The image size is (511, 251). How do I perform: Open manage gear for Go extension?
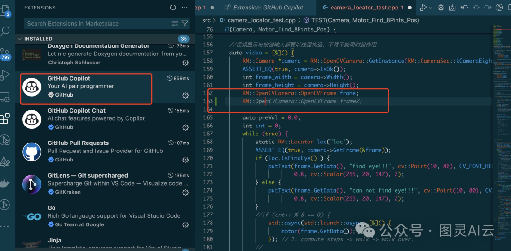point(185,224)
